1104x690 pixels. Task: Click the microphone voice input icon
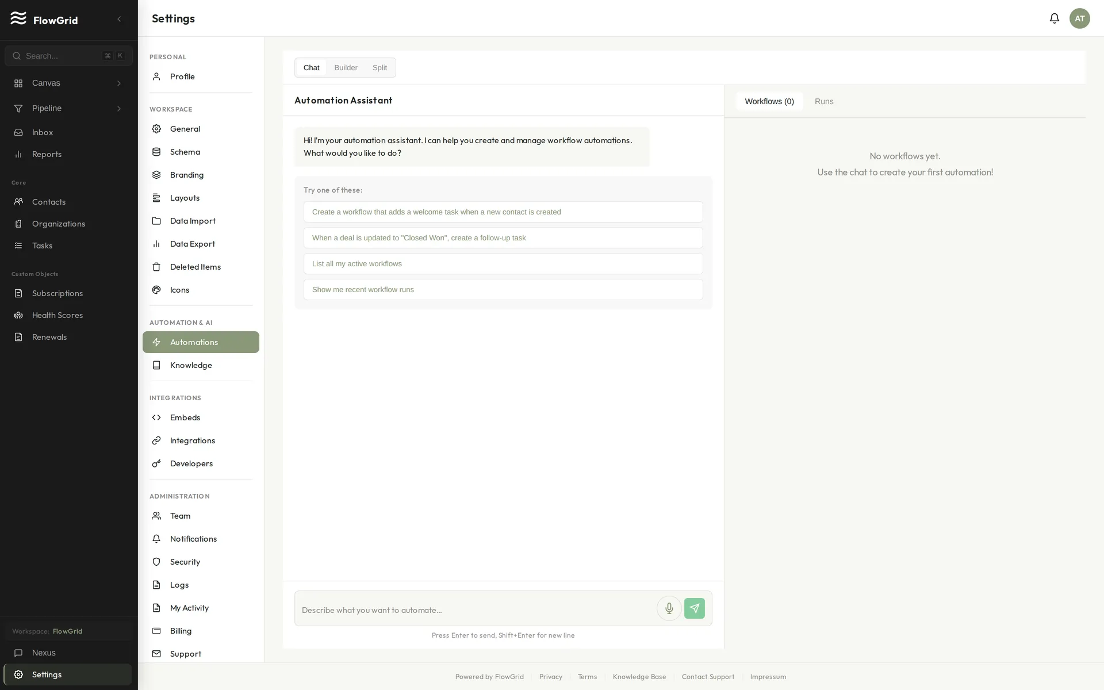pyautogui.click(x=669, y=608)
